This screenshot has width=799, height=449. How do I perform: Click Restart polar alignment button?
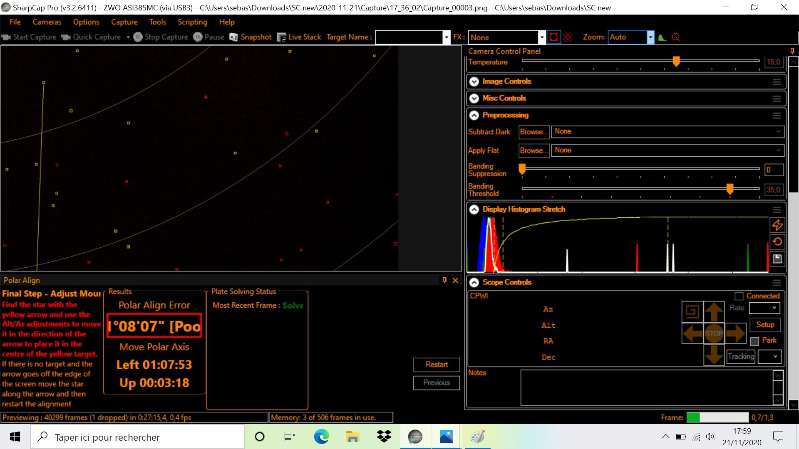tap(437, 365)
